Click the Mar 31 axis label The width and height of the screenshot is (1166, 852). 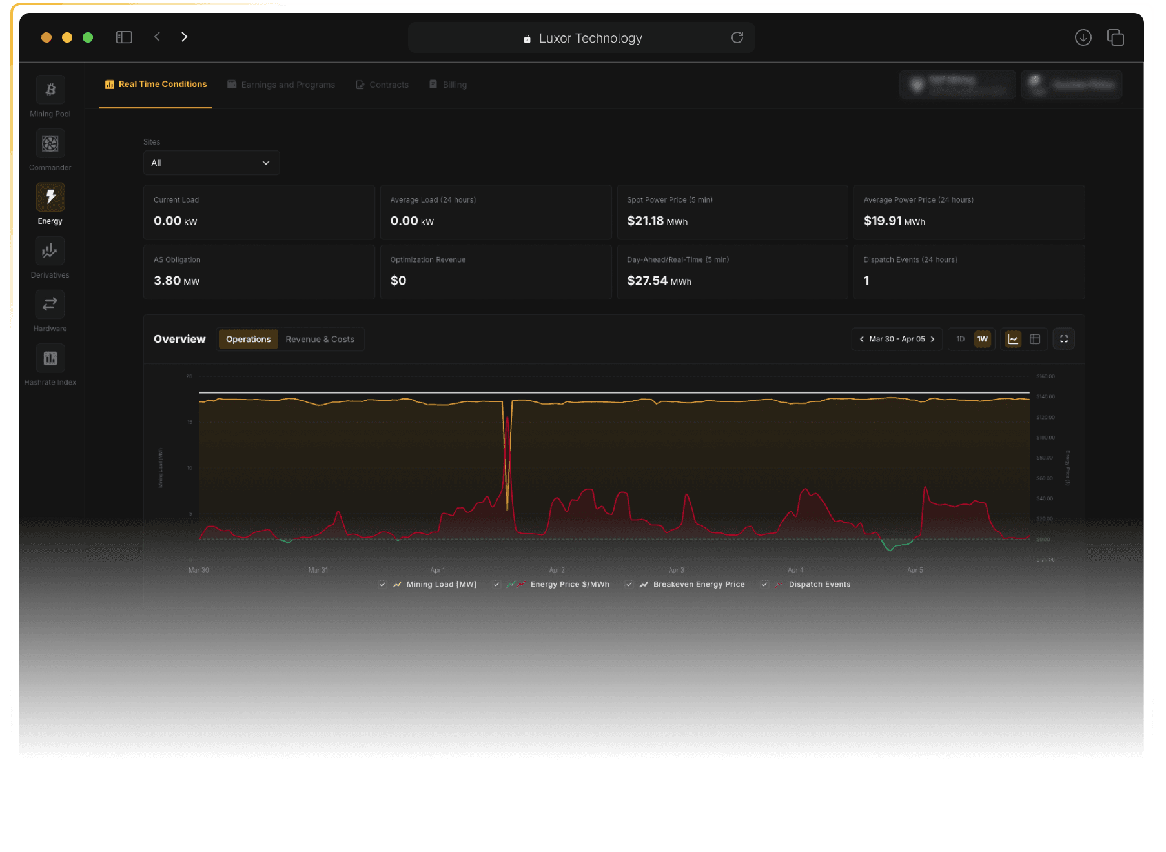(318, 570)
